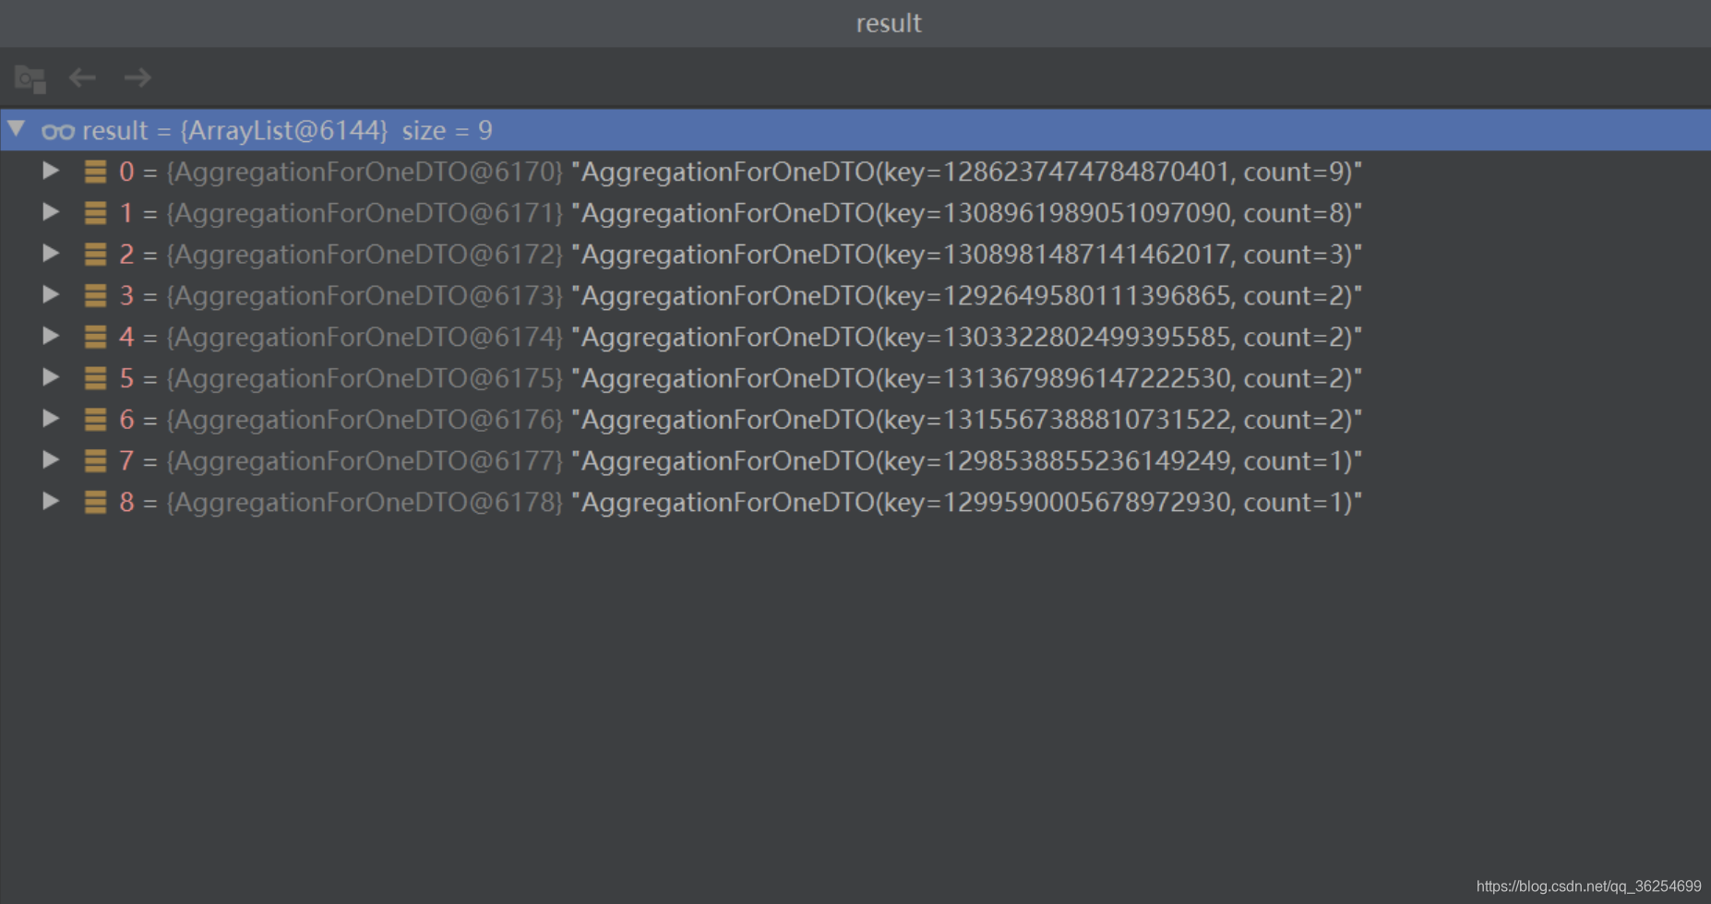The width and height of the screenshot is (1711, 904).
Task: Select row with key=1298538855236149249
Action: [855, 460]
